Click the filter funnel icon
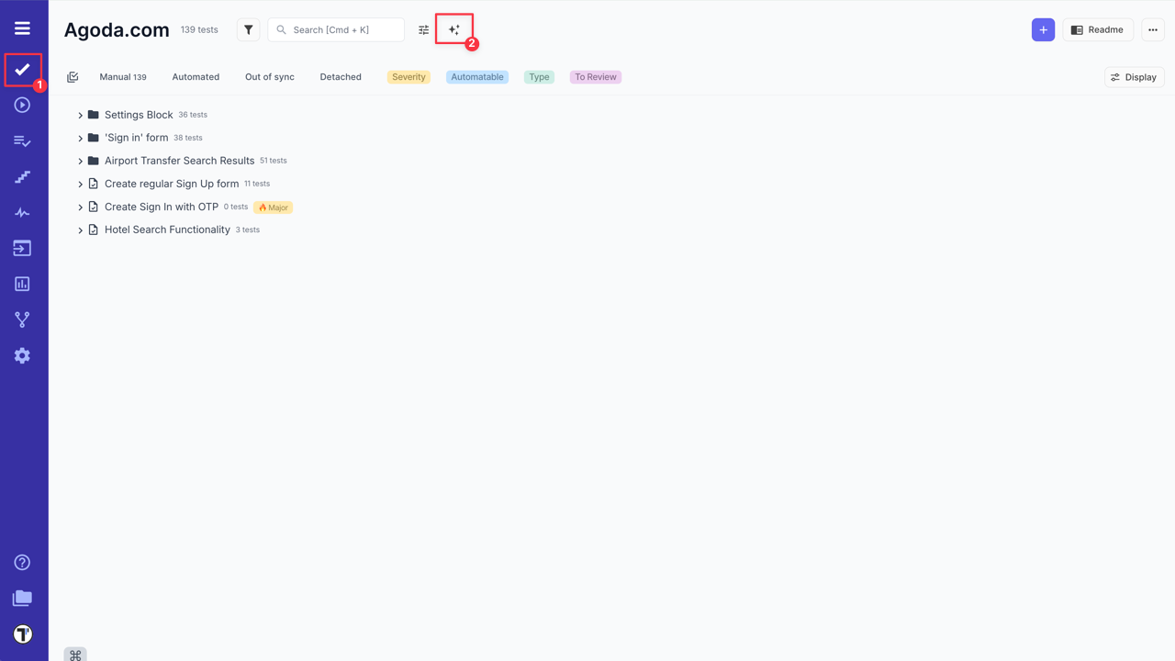 pyautogui.click(x=248, y=29)
